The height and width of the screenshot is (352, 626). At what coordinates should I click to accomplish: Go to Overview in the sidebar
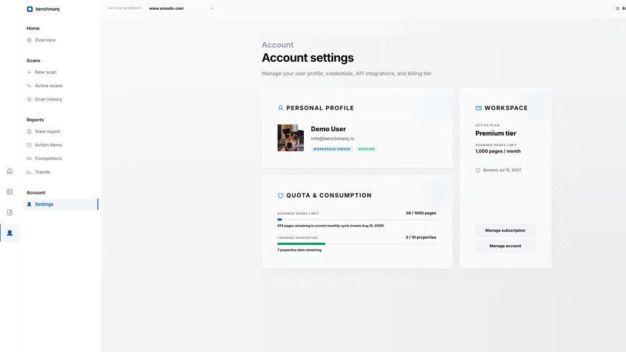point(45,40)
